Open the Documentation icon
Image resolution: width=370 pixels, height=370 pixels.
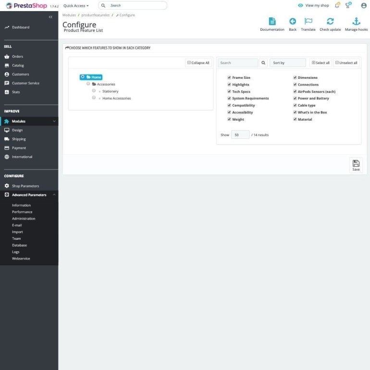pos(272,22)
